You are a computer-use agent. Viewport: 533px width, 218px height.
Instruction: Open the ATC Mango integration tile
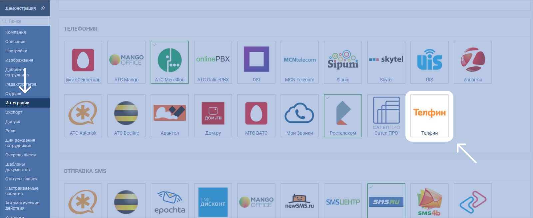[126, 62]
